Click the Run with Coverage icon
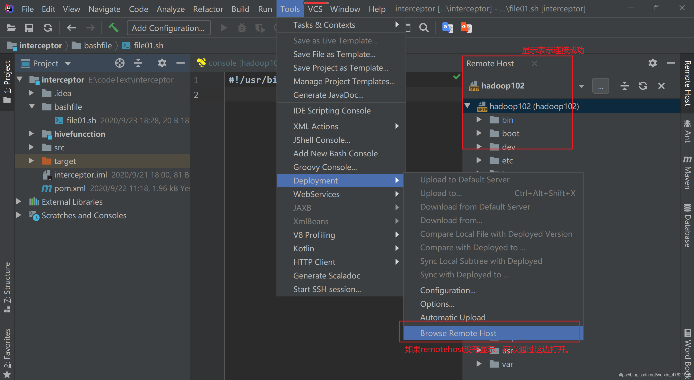The width and height of the screenshot is (694, 380). pos(260,28)
